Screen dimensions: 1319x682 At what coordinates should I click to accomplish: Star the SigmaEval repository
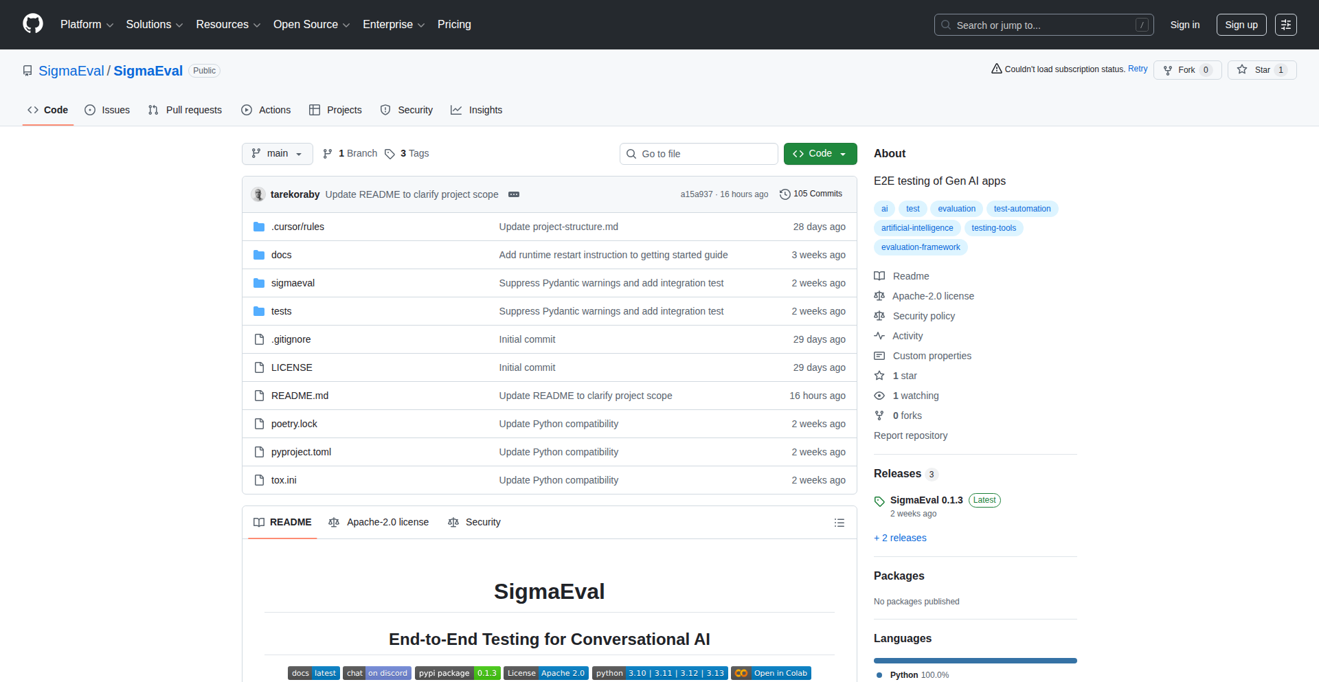click(1262, 69)
